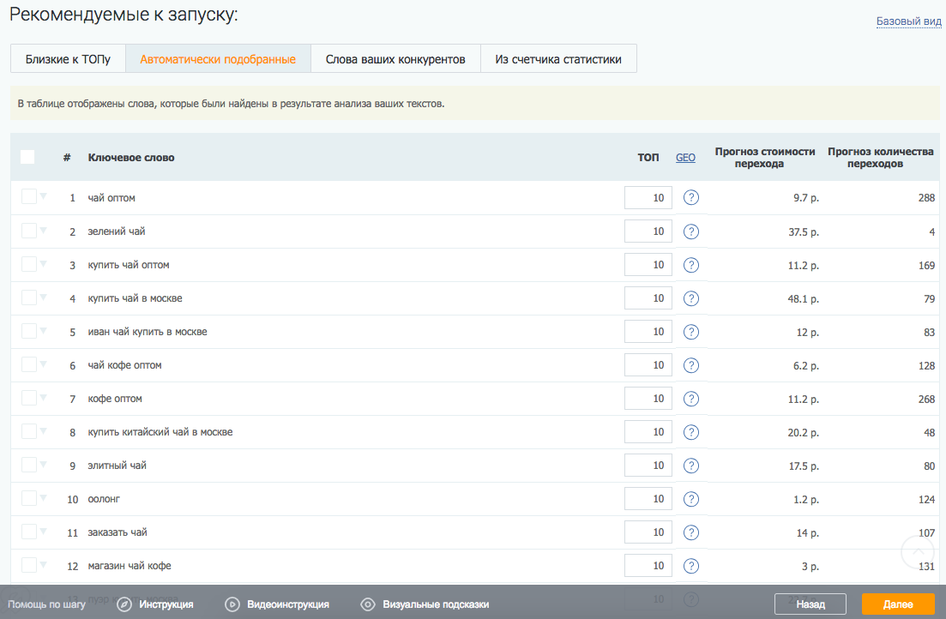Click GEO question mark icon for 'чай оптом'
Viewport: 946px width, 619px height.
tap(691, 198)
